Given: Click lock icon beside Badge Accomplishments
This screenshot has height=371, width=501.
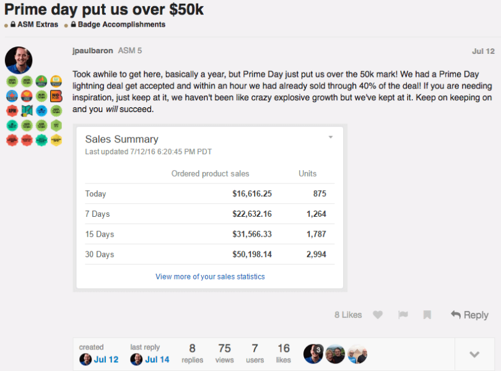Looking at the screenshot, I should (74, 24).
